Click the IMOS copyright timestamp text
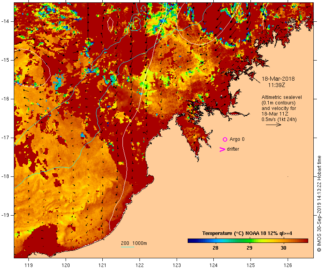The width and height of the screenshot is (324, 269). click(x=319, y=204)
